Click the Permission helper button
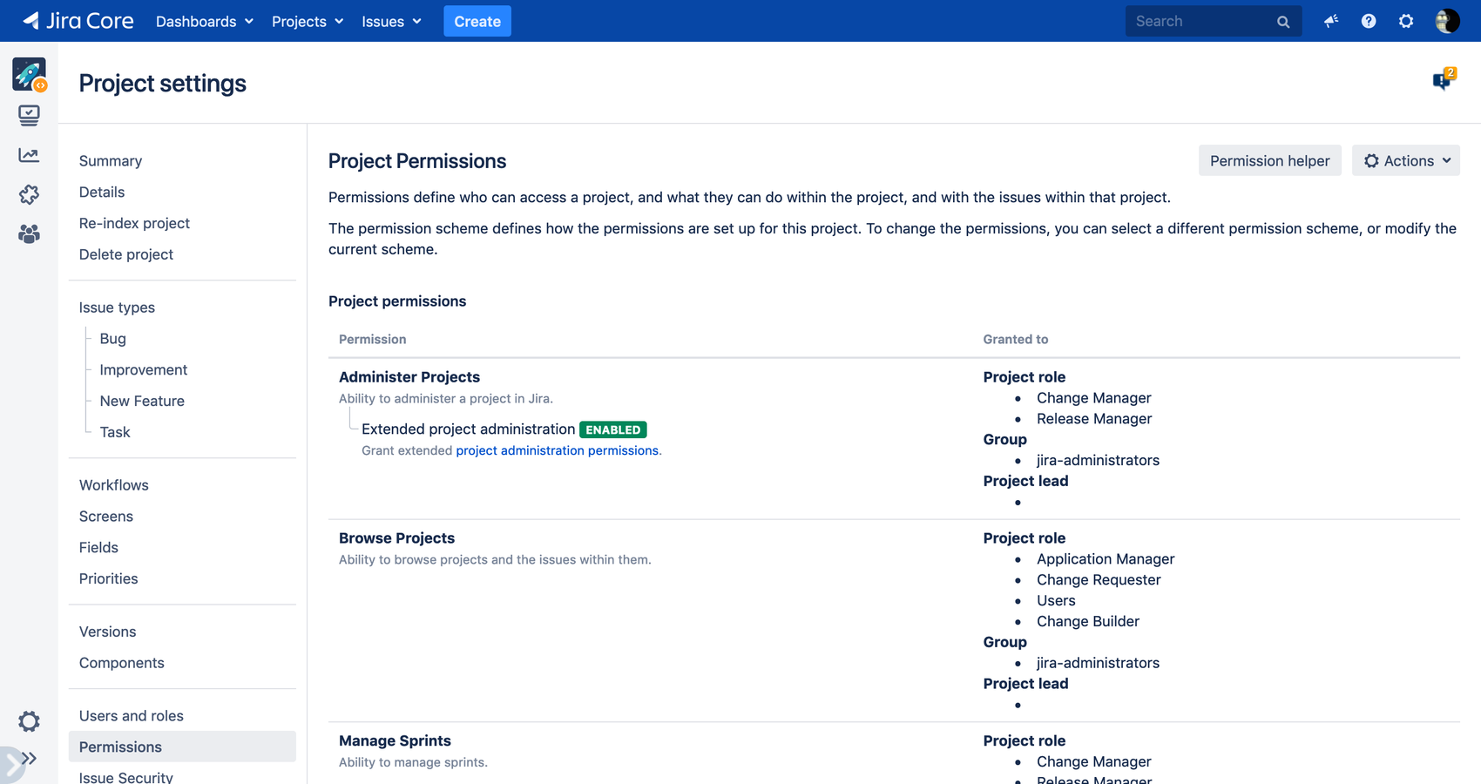The width and height of the screenshot is (1481, 784). [1269, 160]
